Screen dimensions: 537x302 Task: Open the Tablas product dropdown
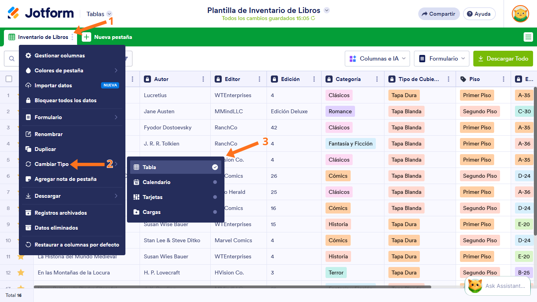[x=99, y=14]
